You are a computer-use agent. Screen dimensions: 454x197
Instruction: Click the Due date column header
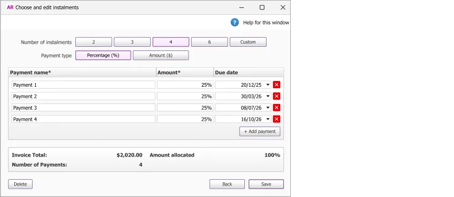[x=249, y=72]
